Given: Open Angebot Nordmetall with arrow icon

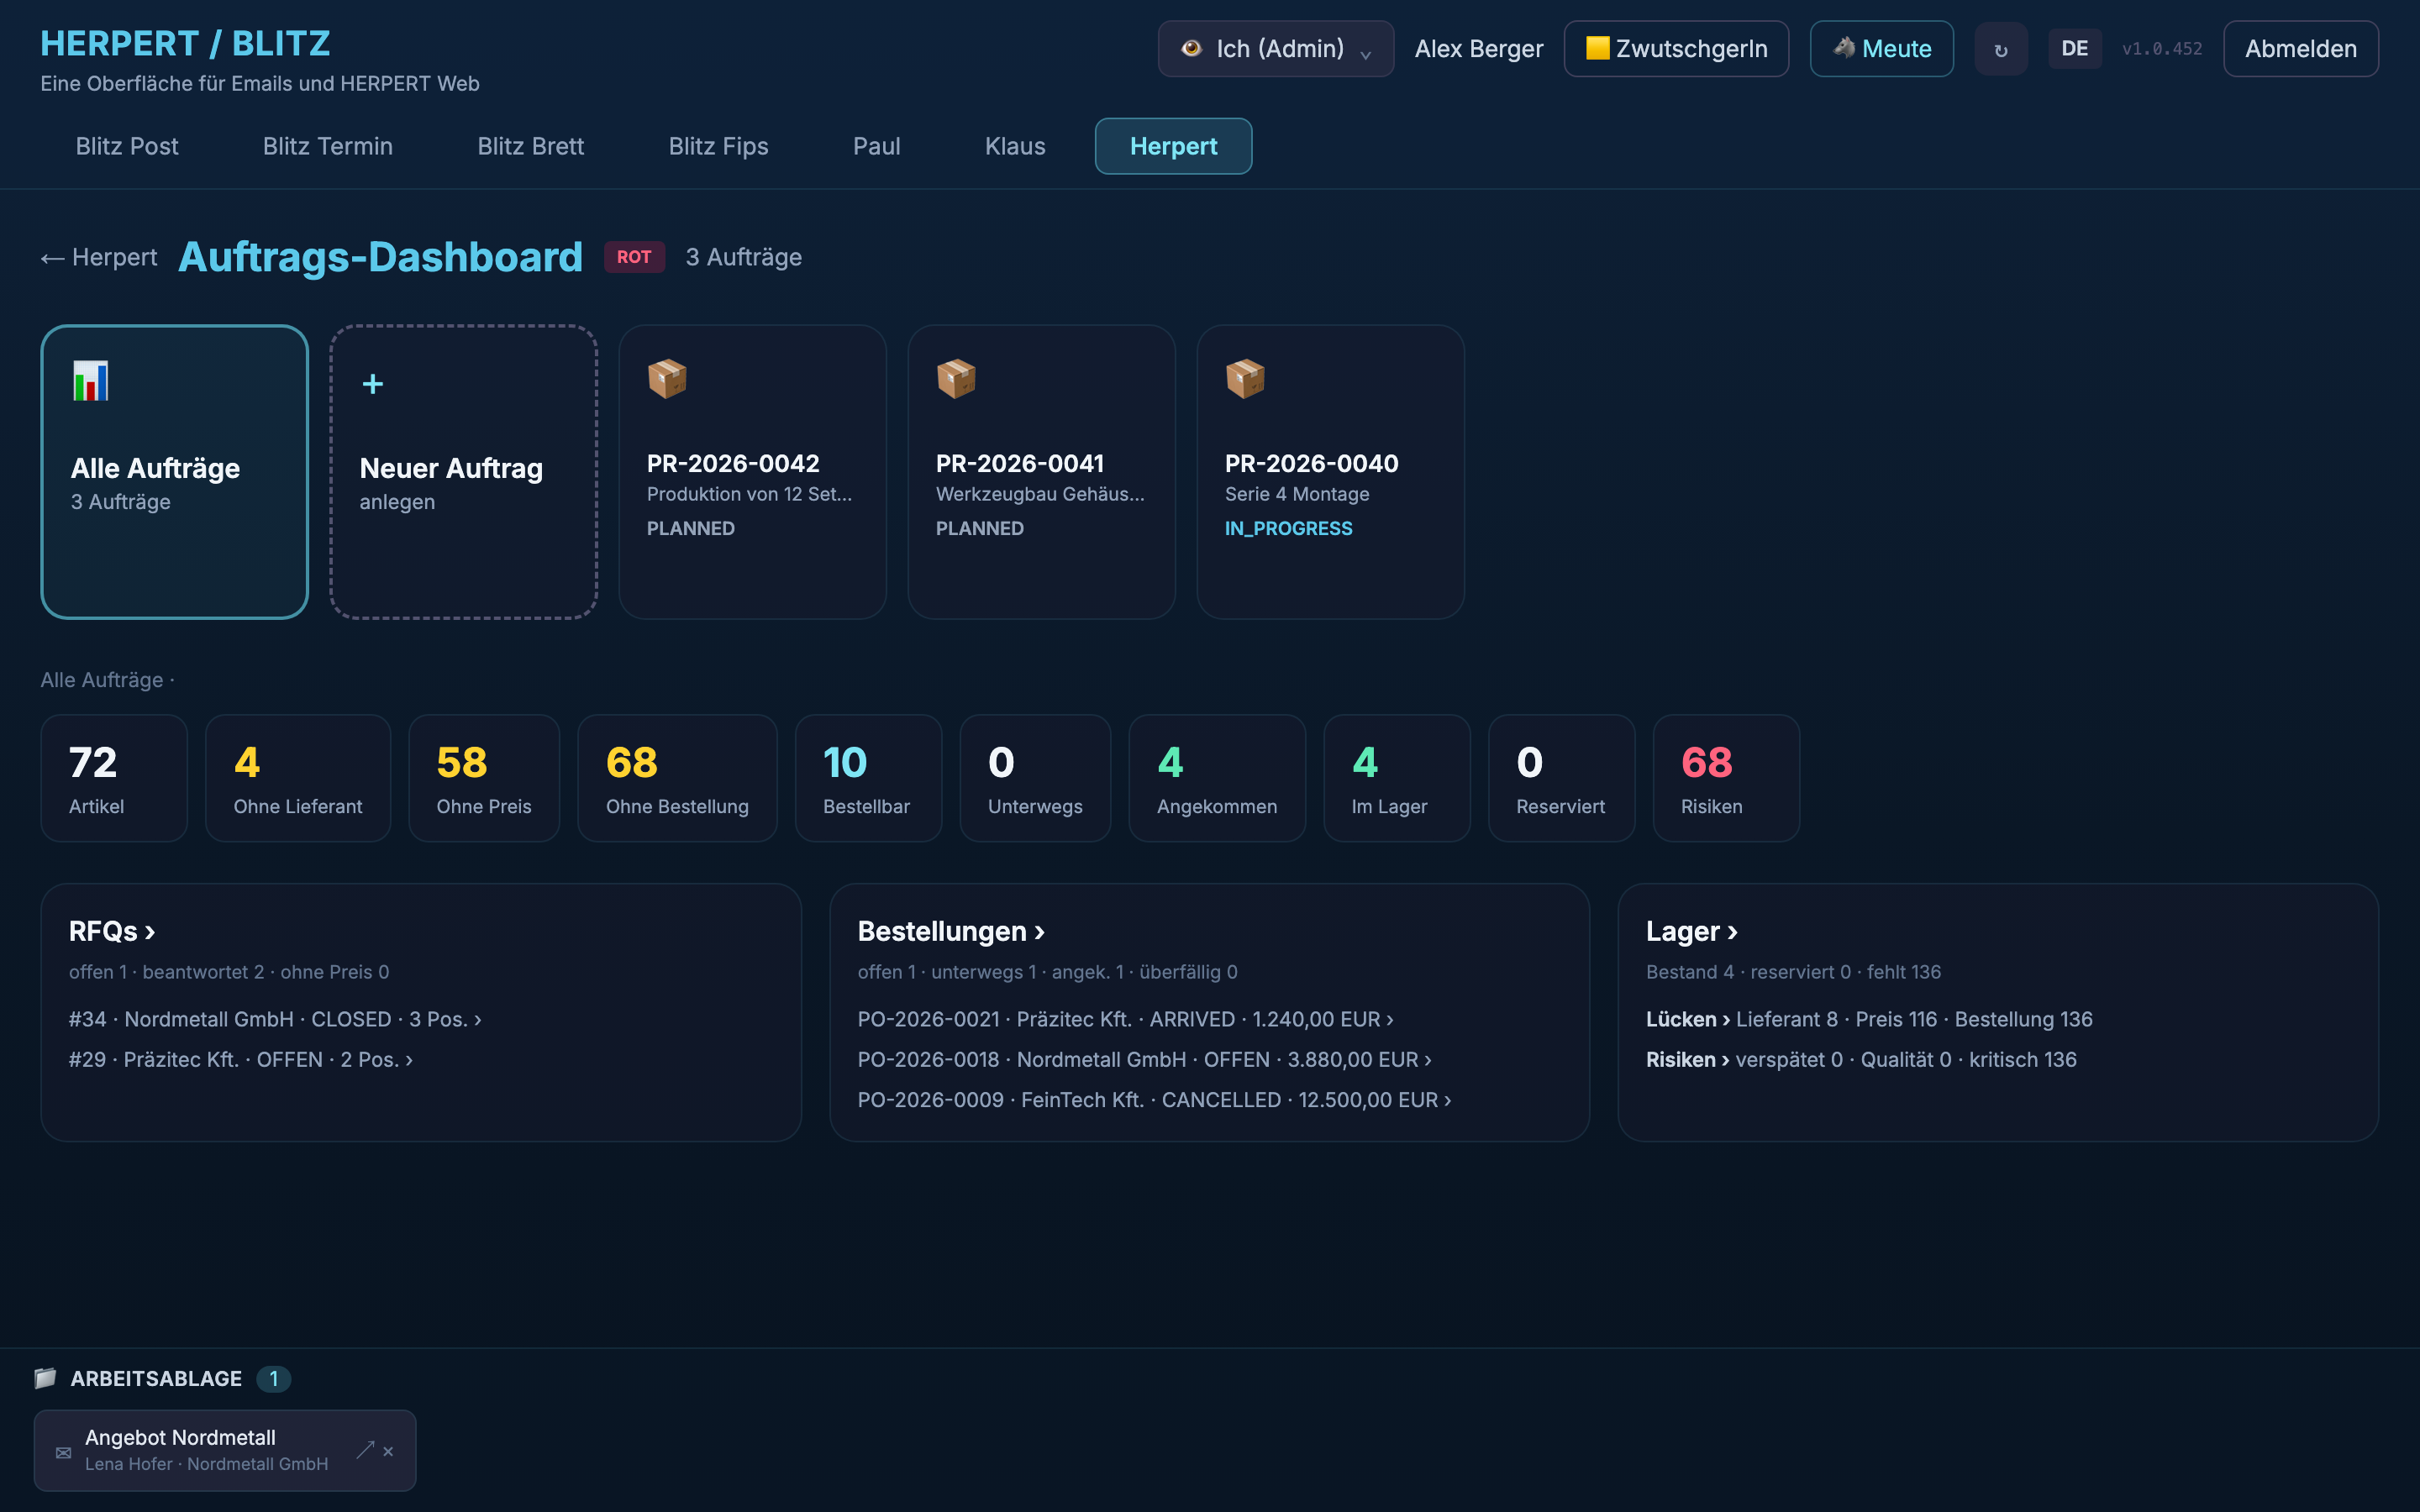Looking at the screenshot, I should (365, 1450).
